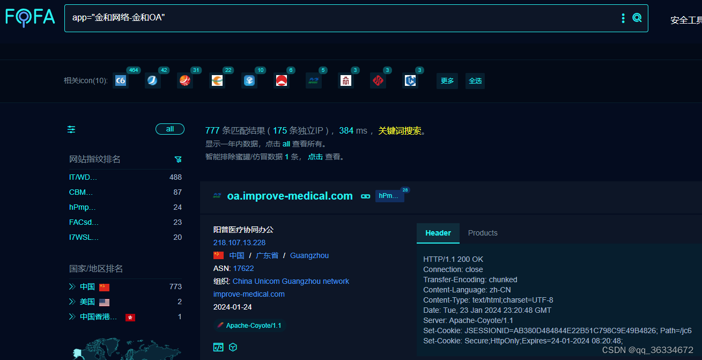Select the blue cube icon with 10
This screenshot has height=360, width=702.
coord(249,81)
